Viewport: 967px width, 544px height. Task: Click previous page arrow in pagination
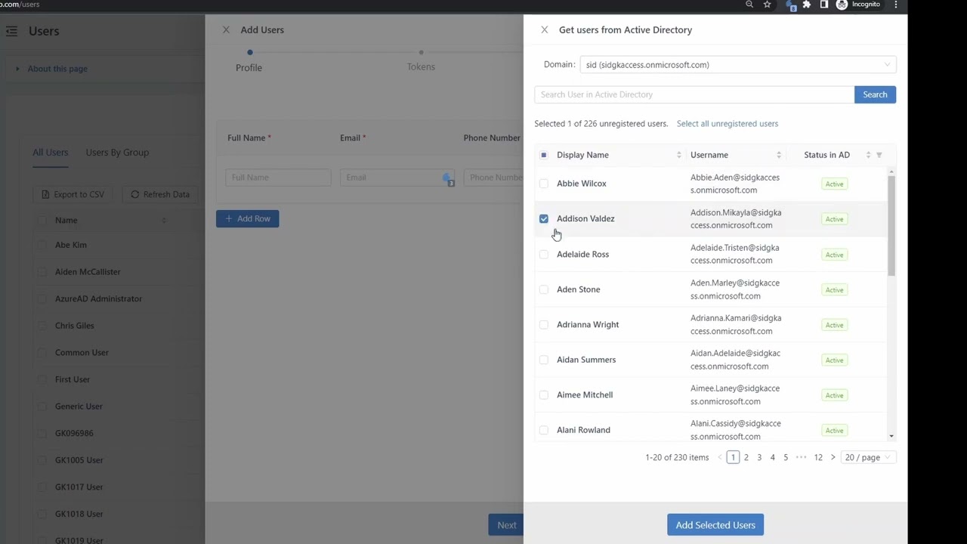pyautogui.click(x=720, y=457)
